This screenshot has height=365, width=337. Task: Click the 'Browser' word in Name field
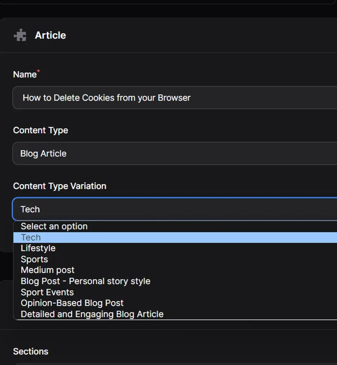point(174,98)
